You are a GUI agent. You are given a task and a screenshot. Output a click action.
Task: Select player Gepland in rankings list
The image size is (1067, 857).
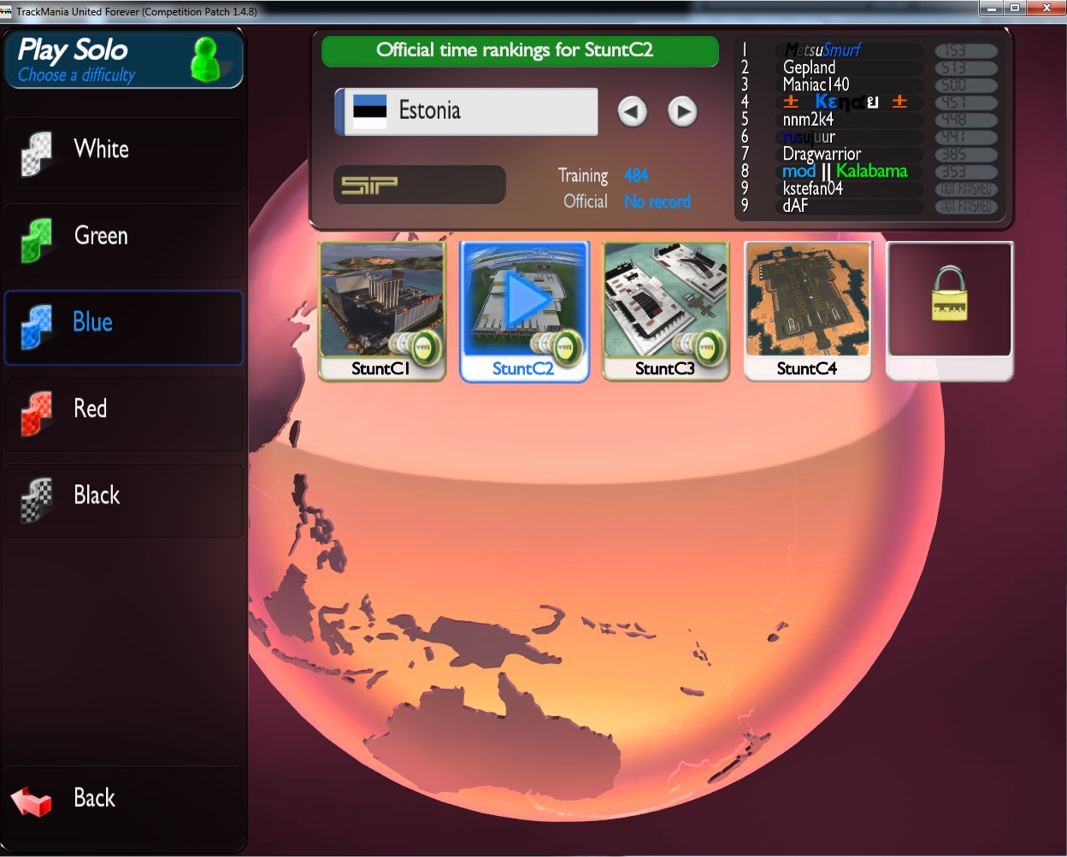click(809, 68)
